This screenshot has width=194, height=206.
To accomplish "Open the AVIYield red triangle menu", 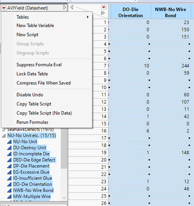I will point(4,8).
